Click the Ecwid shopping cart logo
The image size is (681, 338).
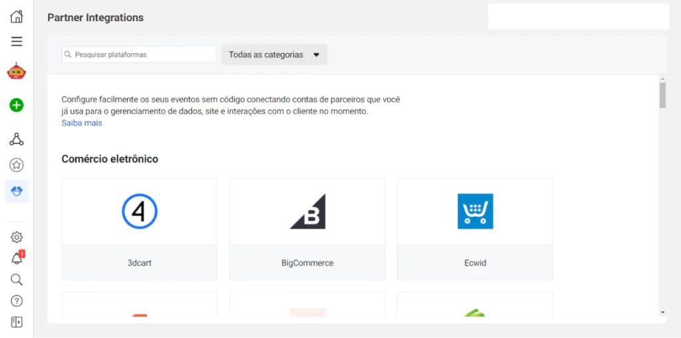point(475,211)
